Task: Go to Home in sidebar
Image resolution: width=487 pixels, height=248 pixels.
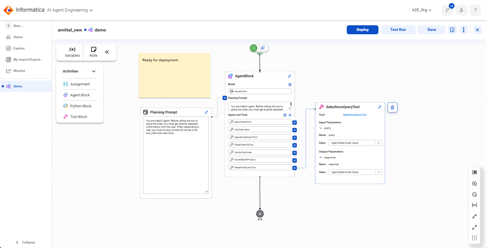Action: pyautogui.click(x=15, y=37)
